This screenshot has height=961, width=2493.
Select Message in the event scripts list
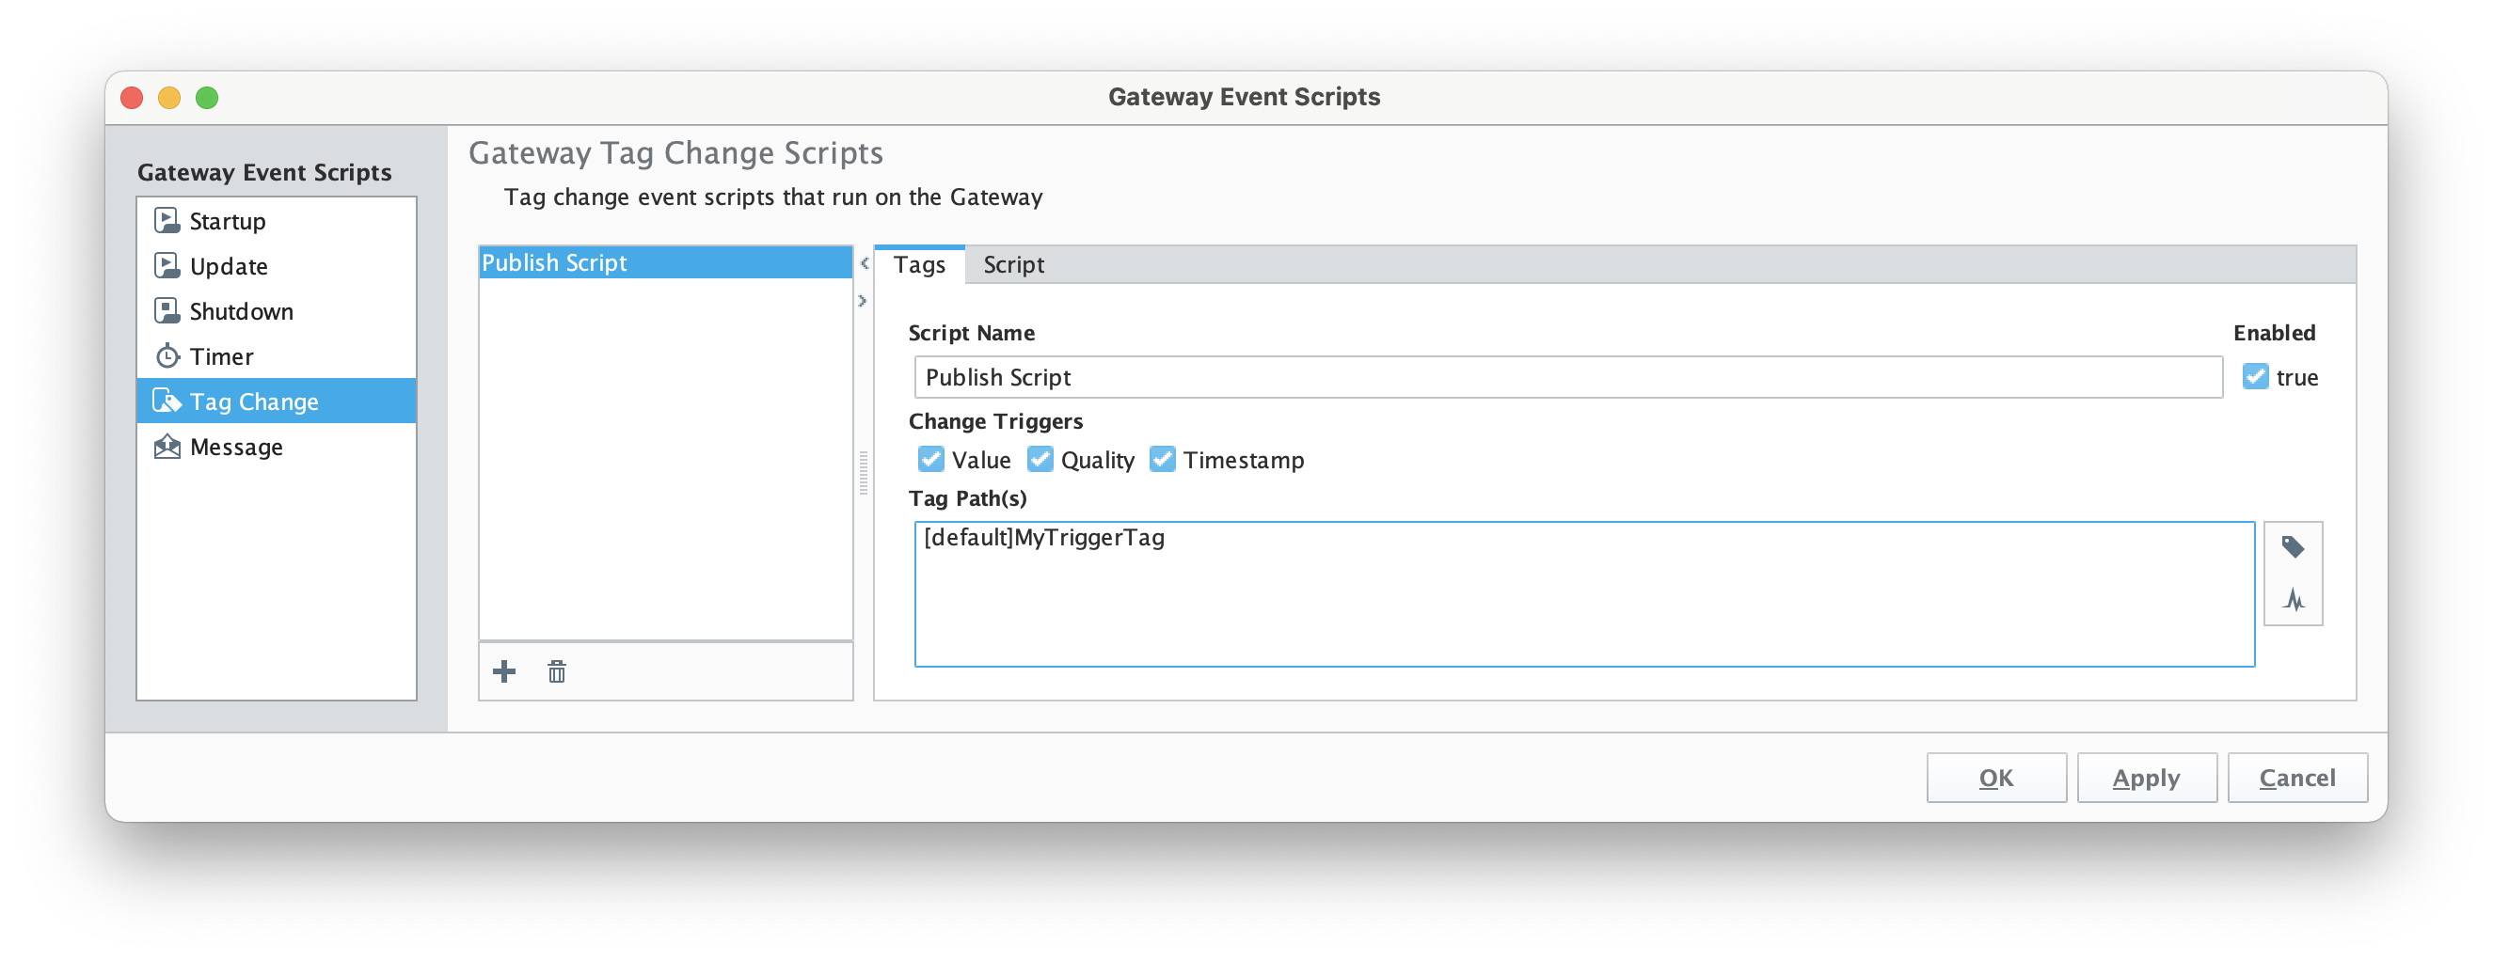277,446
